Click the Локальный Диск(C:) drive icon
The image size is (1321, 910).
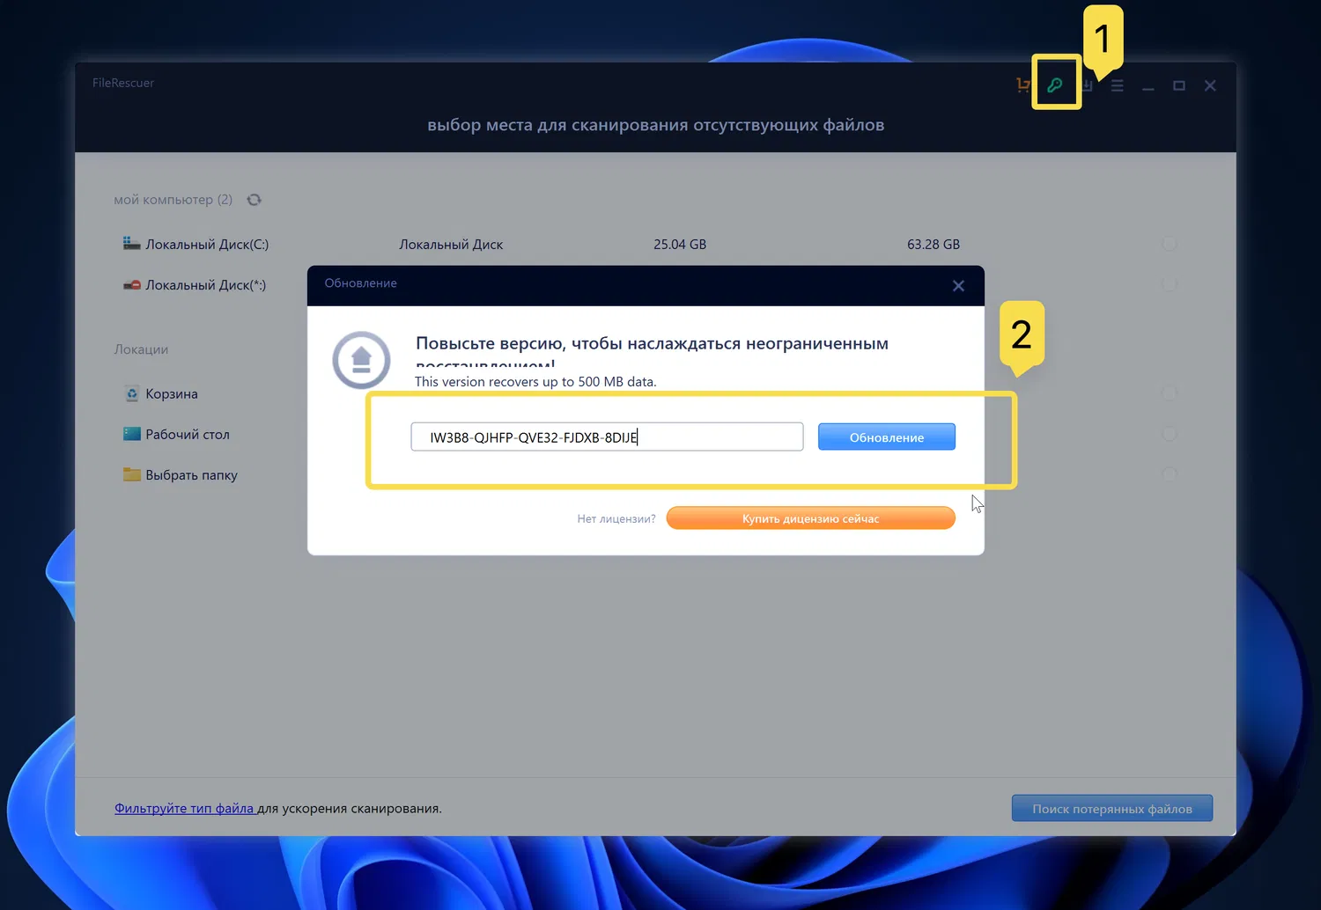[x=131, y=244]
